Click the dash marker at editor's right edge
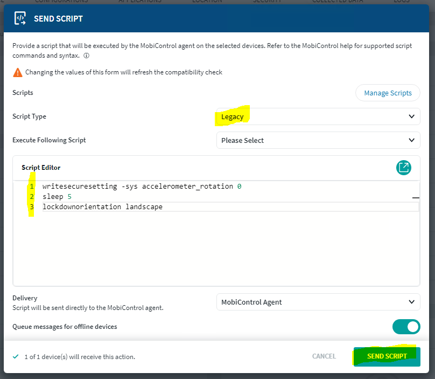Image resolution: width=435 pixels, height=379 pixels. [x=415, y=198]
